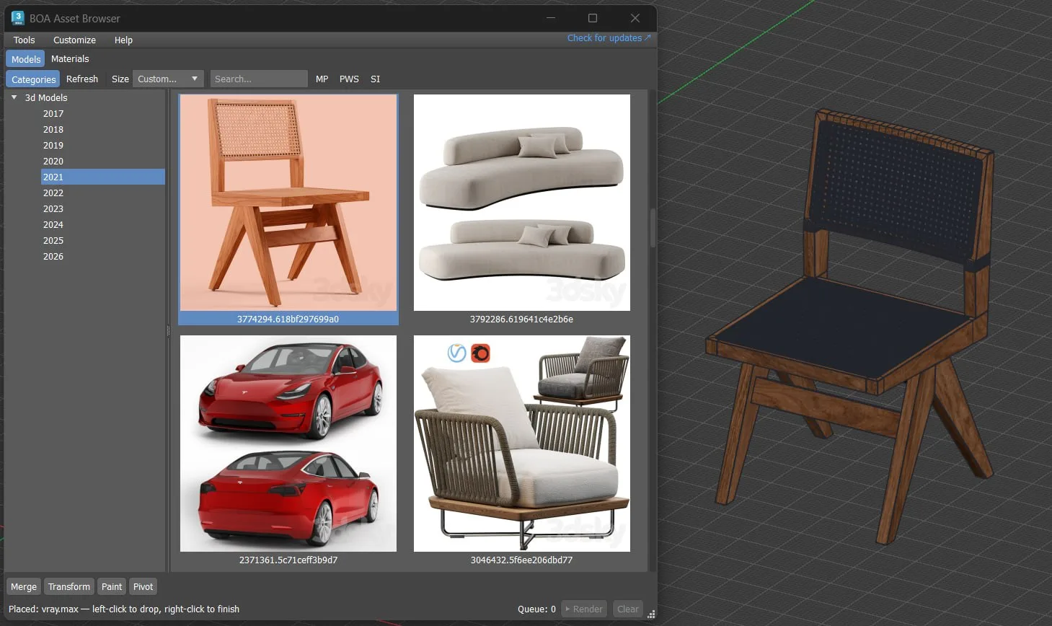
Task: Toggle the Categories panel button
Action: [x=33, y=79]
